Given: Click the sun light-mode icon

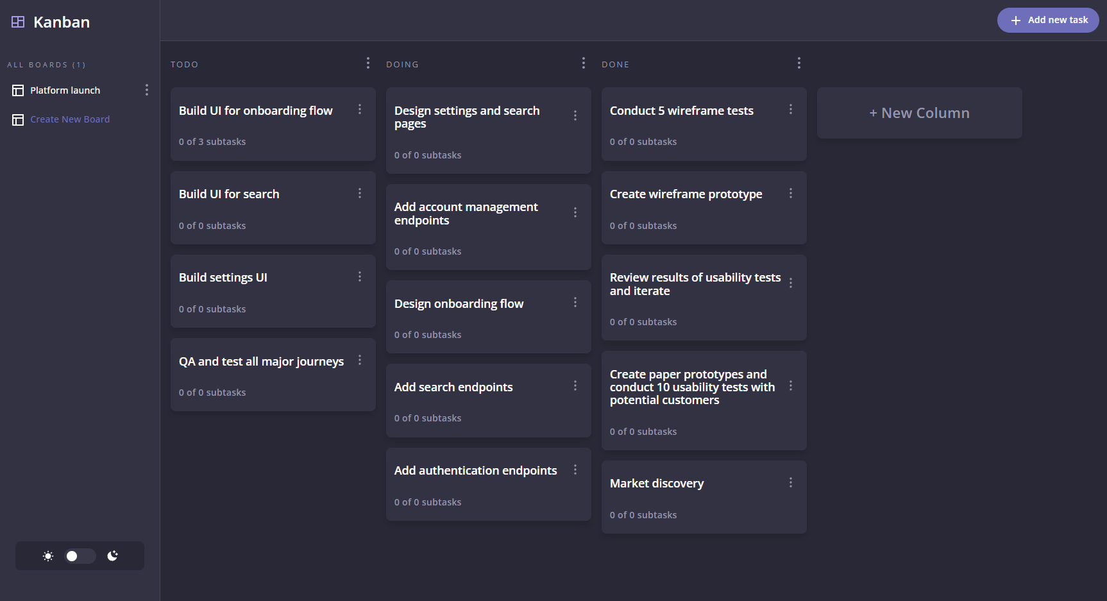Looking at the screenshot, I should [48, 556].
